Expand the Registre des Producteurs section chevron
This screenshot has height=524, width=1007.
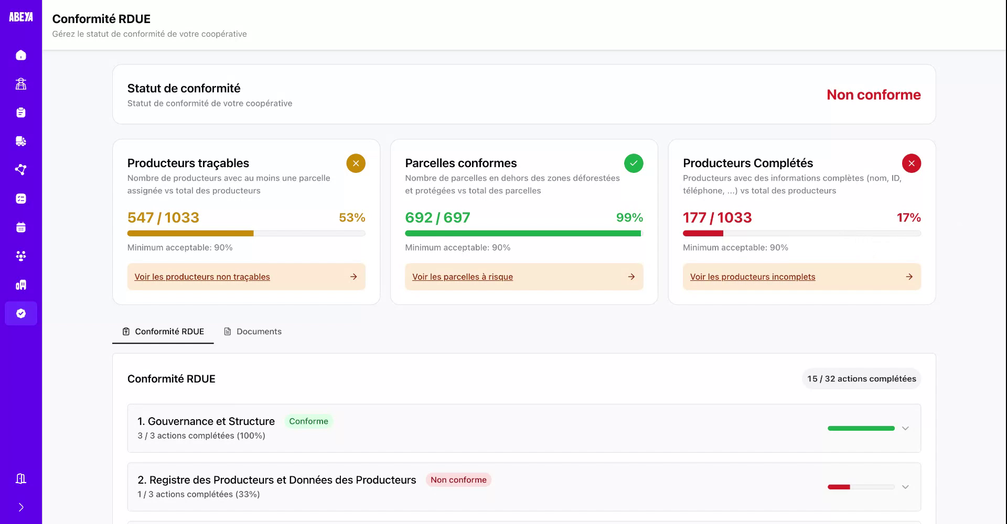905,487
